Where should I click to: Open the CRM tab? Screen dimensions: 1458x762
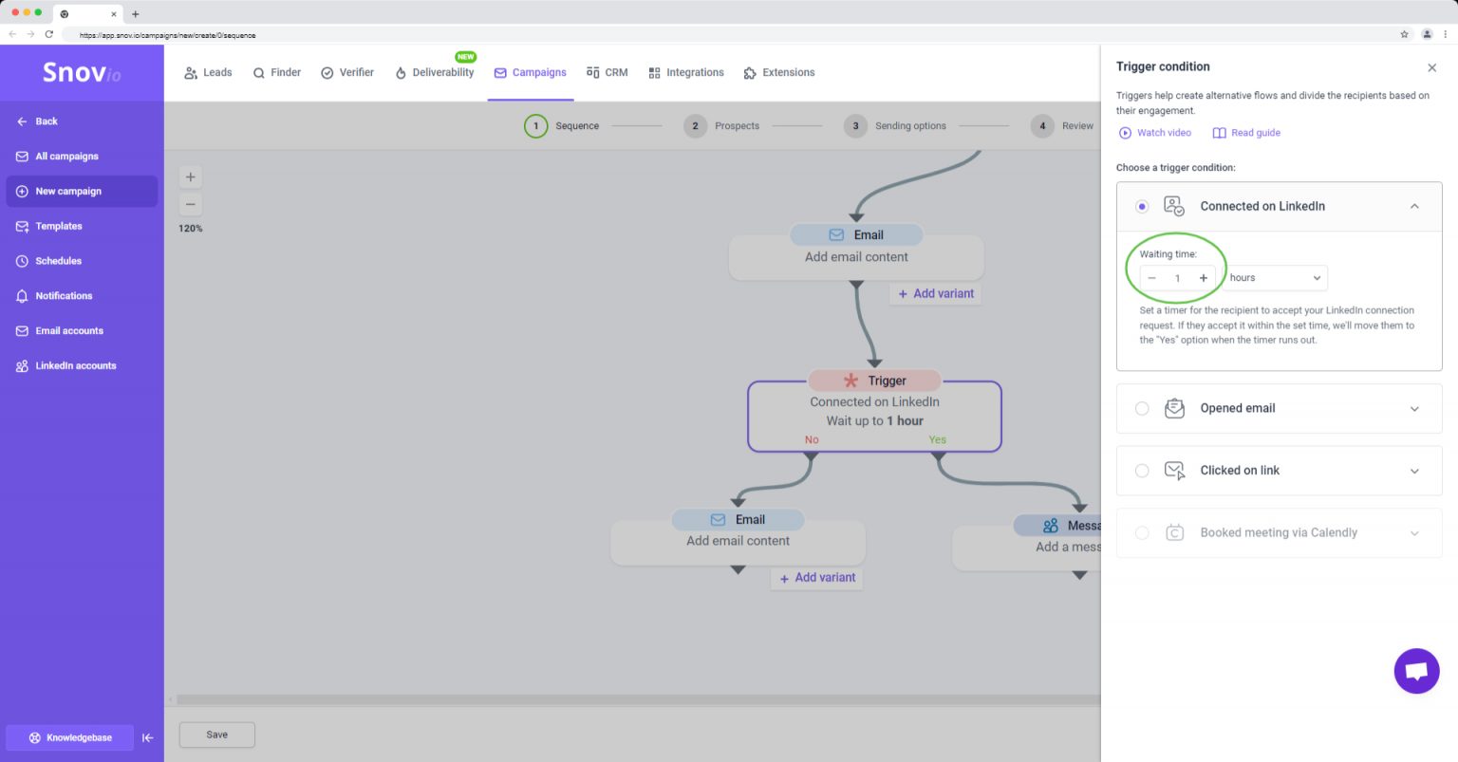pyautogui.click(x=607, y=72)
